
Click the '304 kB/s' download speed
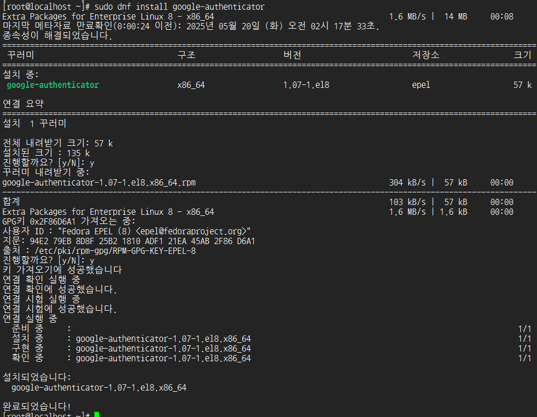[407, 183]
